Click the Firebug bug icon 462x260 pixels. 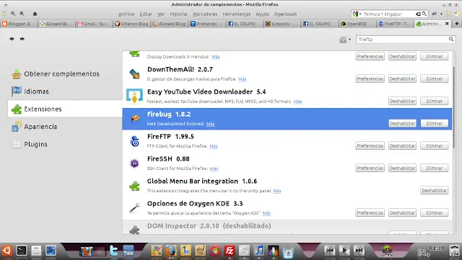click(135, 118)
